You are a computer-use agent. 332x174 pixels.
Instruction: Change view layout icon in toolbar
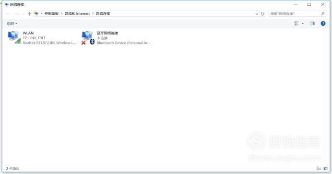click(296, 23)
